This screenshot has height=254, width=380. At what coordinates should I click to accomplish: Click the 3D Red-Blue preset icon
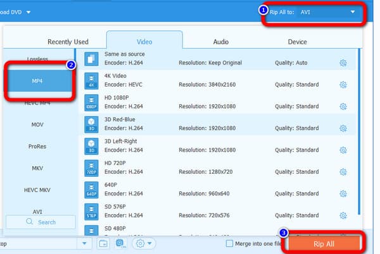(x=91, y=124)
